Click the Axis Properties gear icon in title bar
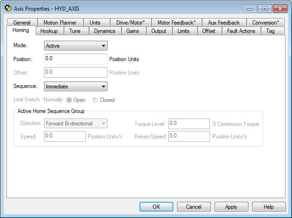This screenshot has width=292, height=218. pos(8,8)
